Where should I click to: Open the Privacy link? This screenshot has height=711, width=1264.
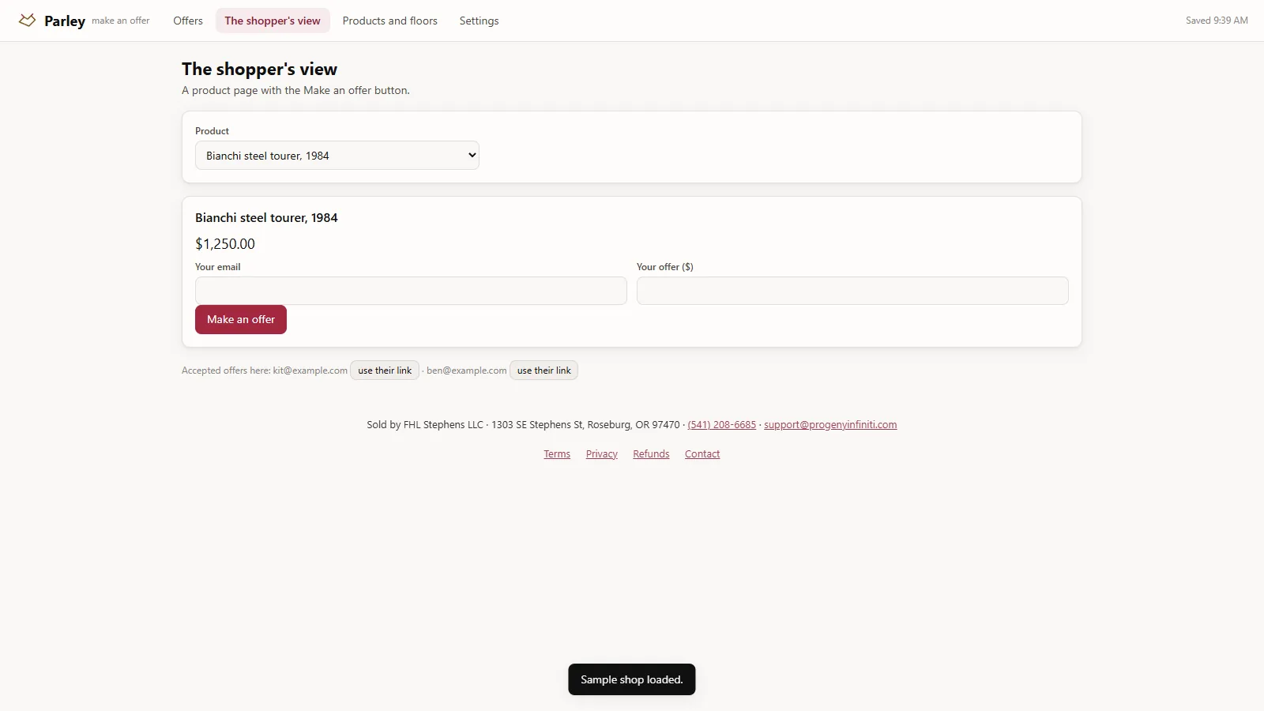(x=602, y=454)
